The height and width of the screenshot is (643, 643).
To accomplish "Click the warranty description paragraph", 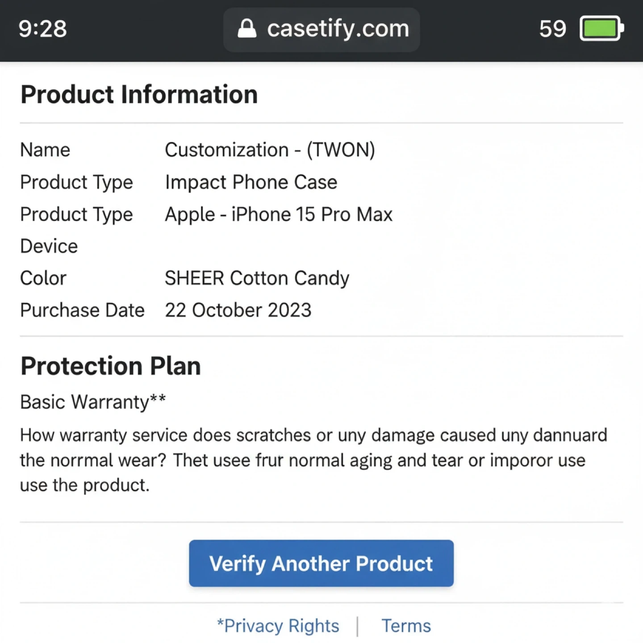I will 313,460.
